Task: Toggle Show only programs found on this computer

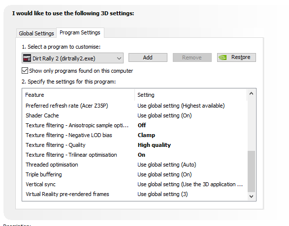Action: (x=25, y=71)
